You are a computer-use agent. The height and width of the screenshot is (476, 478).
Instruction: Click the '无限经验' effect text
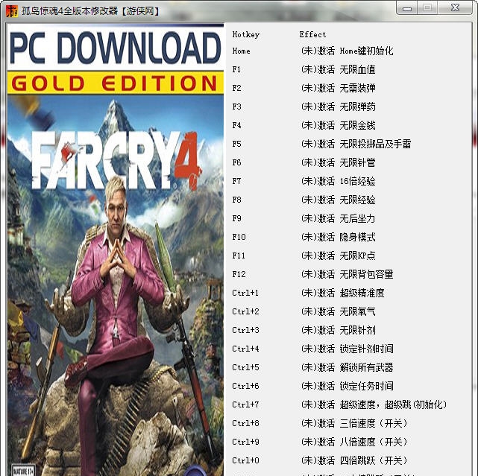357,200
